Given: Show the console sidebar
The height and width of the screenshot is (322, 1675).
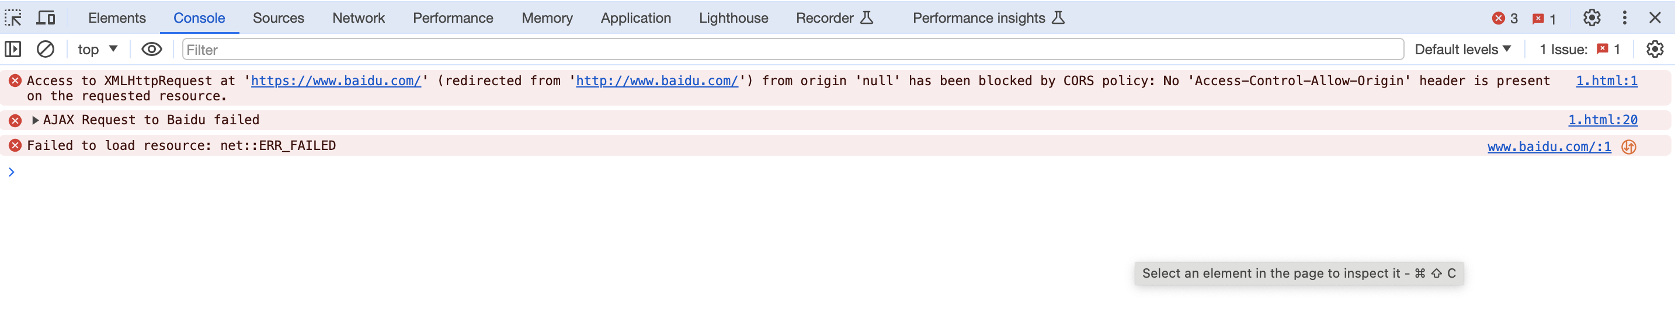Looking at the screenshot, I should point(13,50).
